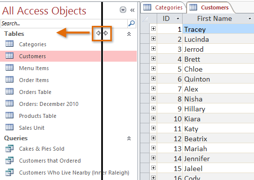Open the Orders Table entry
254x180 pixels.
[x=35, y=92]
